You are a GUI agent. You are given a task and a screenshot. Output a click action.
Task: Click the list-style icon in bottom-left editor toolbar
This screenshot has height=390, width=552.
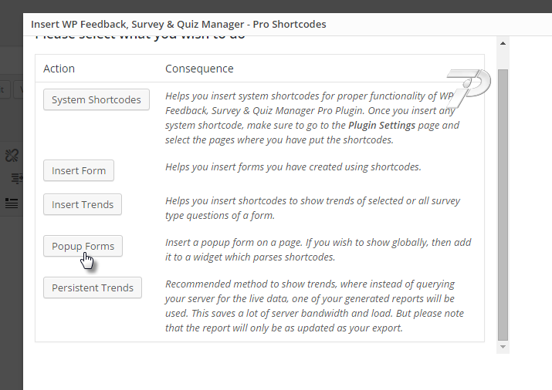tap(12, 203)
